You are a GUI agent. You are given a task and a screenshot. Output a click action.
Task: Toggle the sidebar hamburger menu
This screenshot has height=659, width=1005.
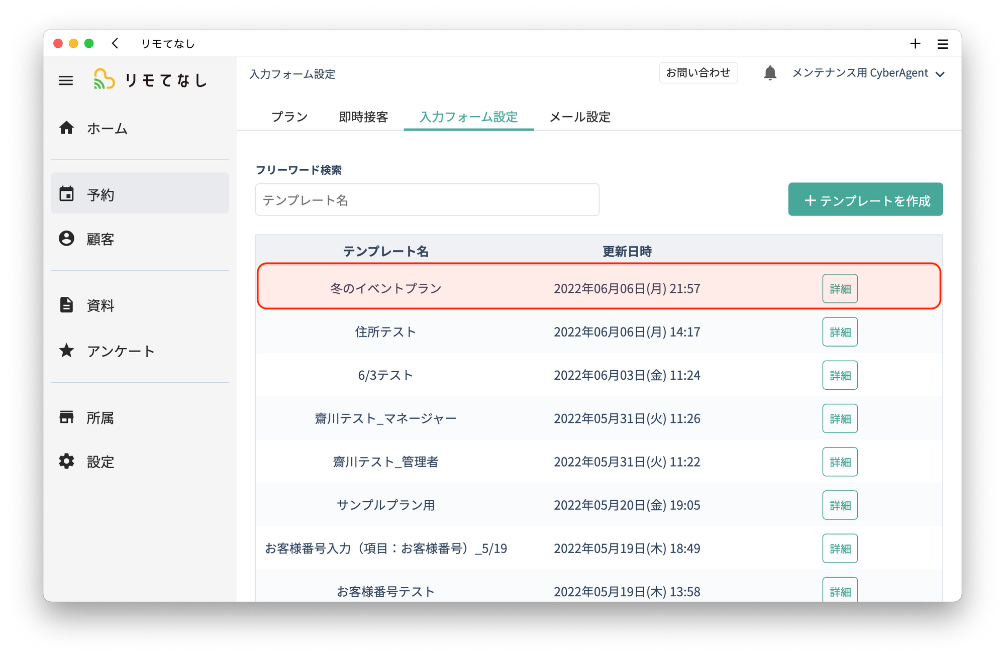[x=66, y=80]
